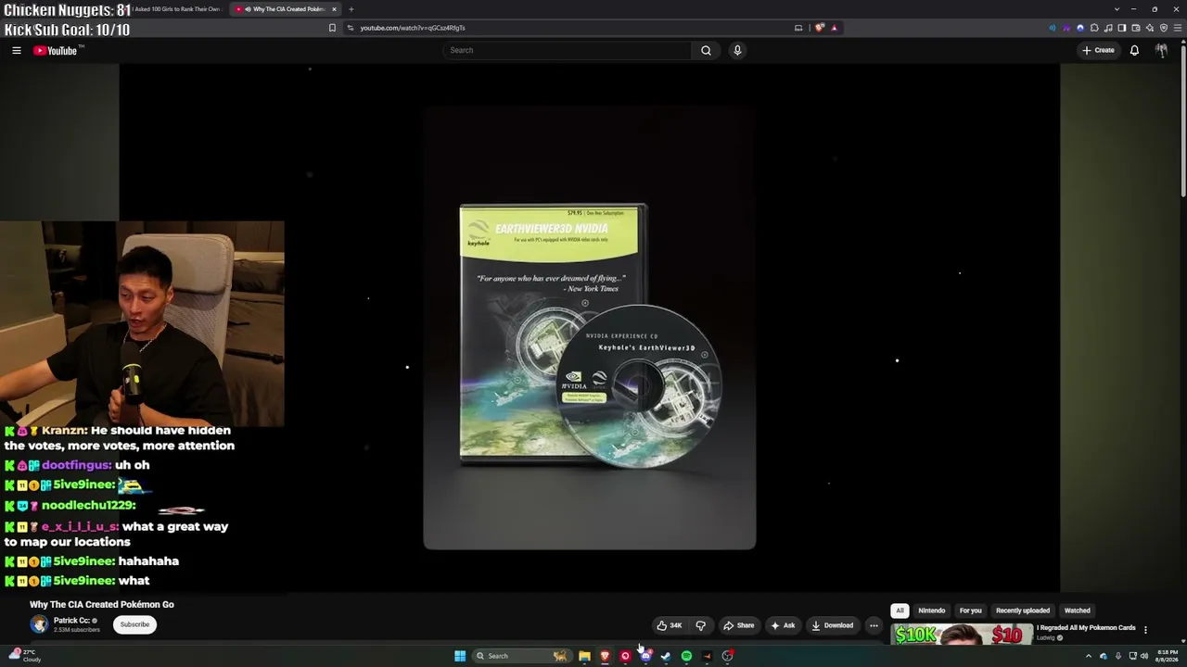Open Steam from the taskbar
The image size is (1187, 667).
tap(666, 656)
